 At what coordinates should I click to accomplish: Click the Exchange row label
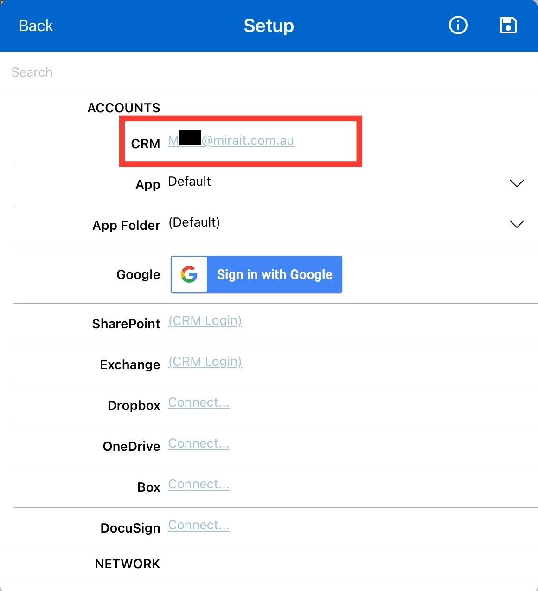[x=130, y=365]
